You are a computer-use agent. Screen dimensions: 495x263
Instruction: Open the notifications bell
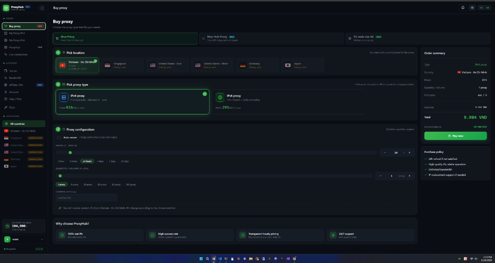tap(463, 8)
